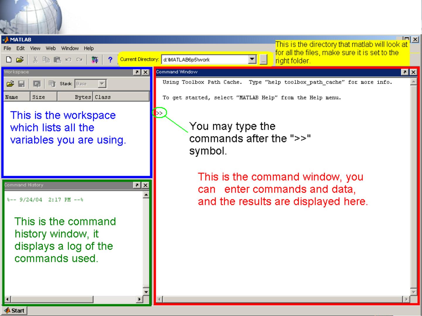Viewport: 422px width, 316px height.
Task: Open the Web menu
Action: point(51,48)
